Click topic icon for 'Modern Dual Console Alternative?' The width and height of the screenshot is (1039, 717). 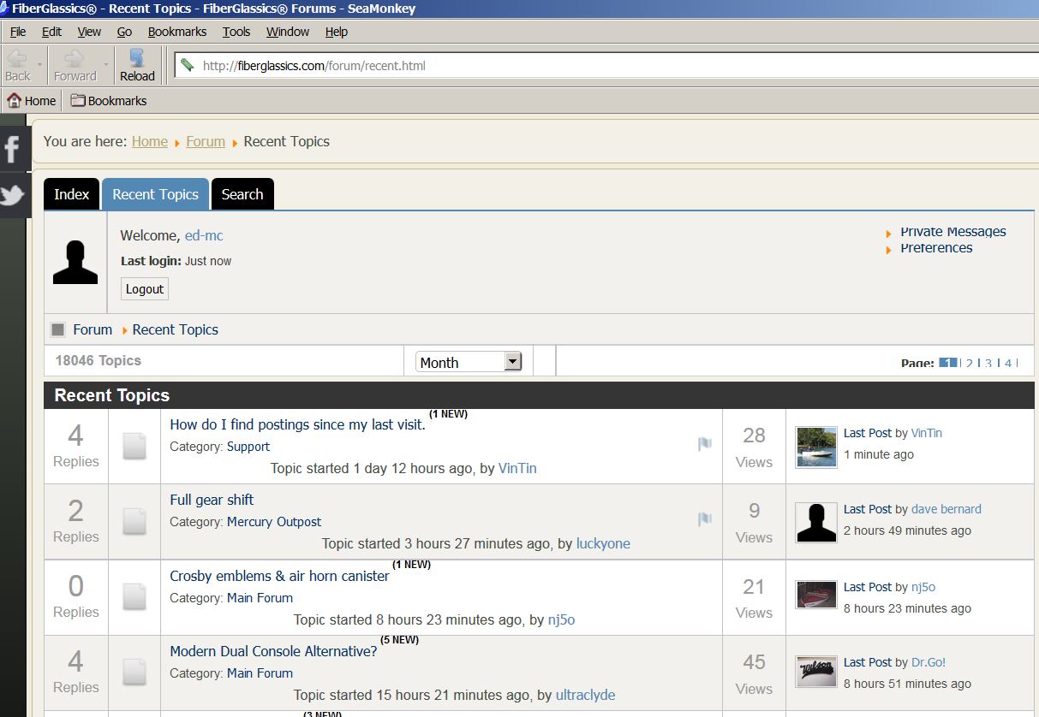pyautogui.click(x=134, y=672)
